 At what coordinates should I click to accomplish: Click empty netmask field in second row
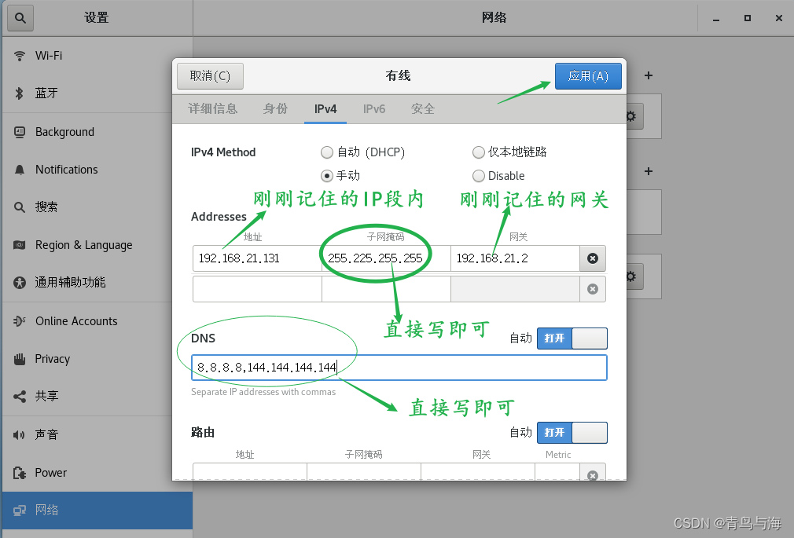(386, 289)
